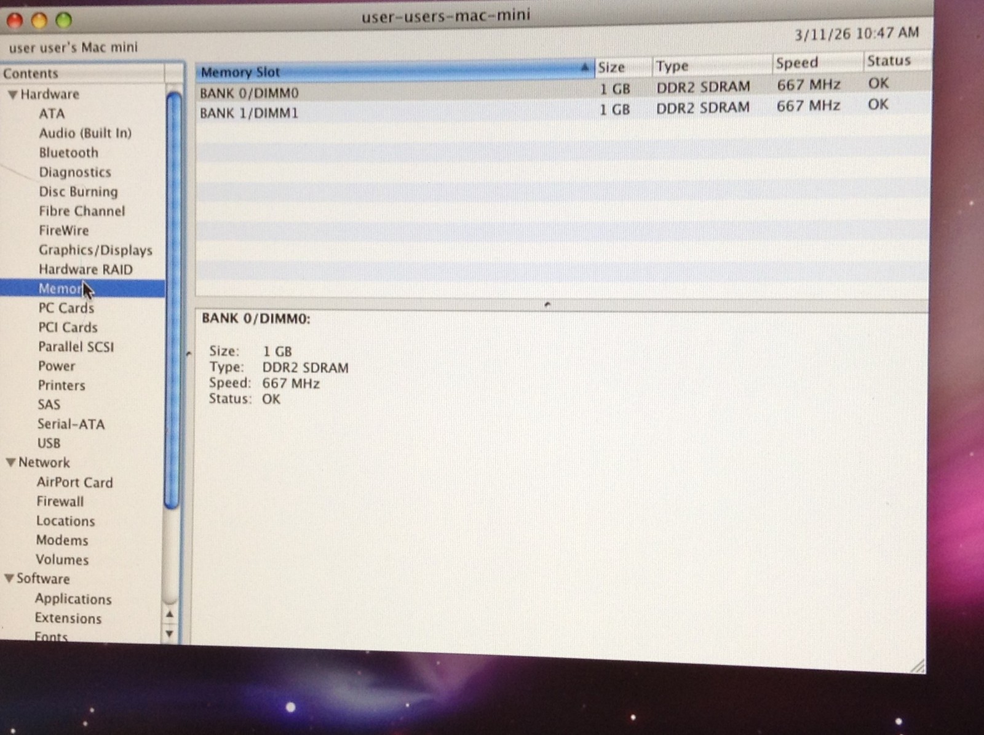Open Graphics/Displays details
The width and height of the screenshot is (984, 735).
click(x=95, y=250)
